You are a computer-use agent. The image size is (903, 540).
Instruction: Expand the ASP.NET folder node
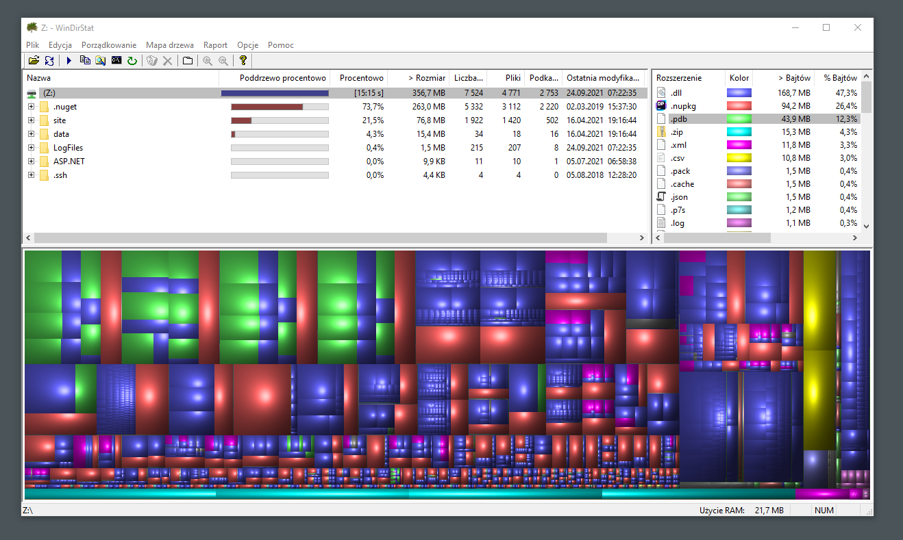coord(31,162)
